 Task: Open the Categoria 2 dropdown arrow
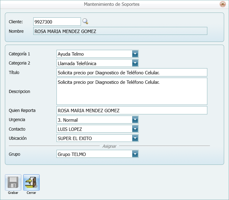[135, 63]
